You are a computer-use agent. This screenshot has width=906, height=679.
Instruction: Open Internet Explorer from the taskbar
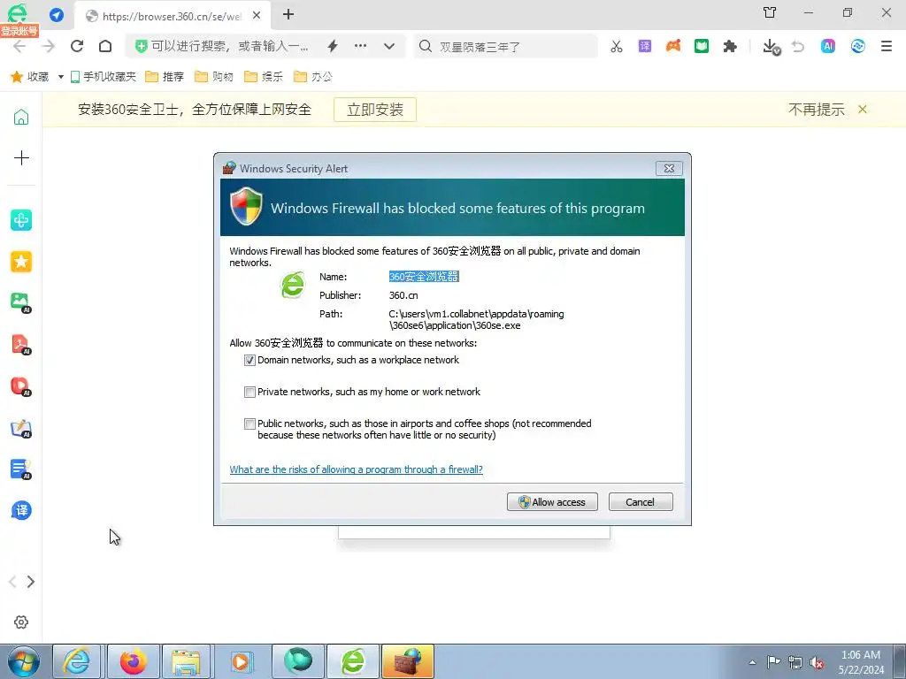[78, 661]
